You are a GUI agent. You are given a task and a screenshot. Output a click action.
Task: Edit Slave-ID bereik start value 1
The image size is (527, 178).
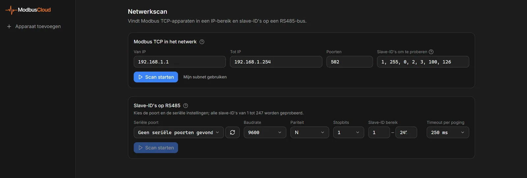coord(379,132)
